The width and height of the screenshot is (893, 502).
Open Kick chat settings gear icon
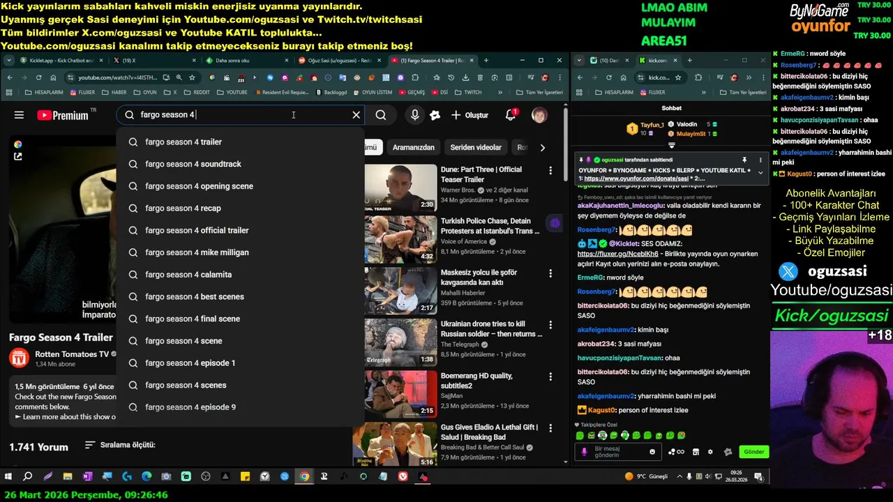point(710,452)
